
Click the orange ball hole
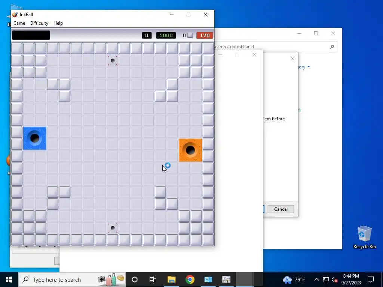(190, 150)
